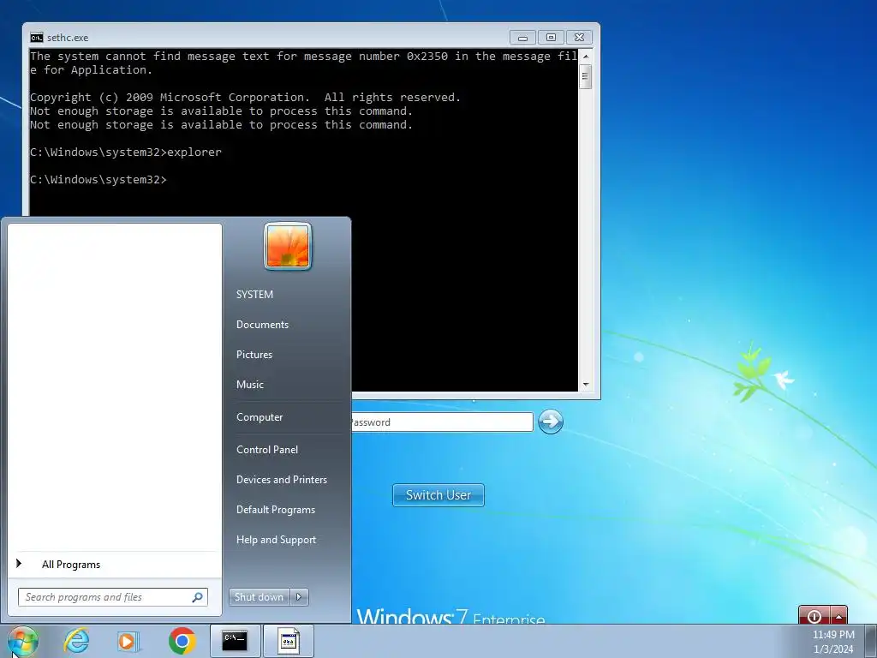Open the SYSTEM personal folder

click(x=254, y=295)
